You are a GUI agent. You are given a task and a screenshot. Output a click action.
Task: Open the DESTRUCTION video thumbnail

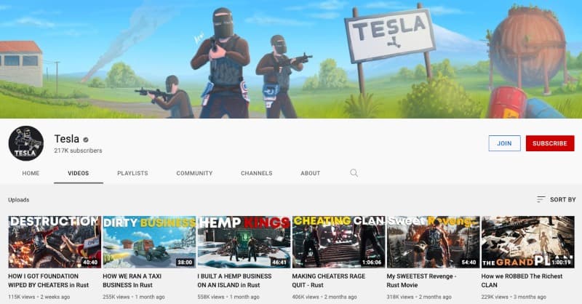coord(55,242)
